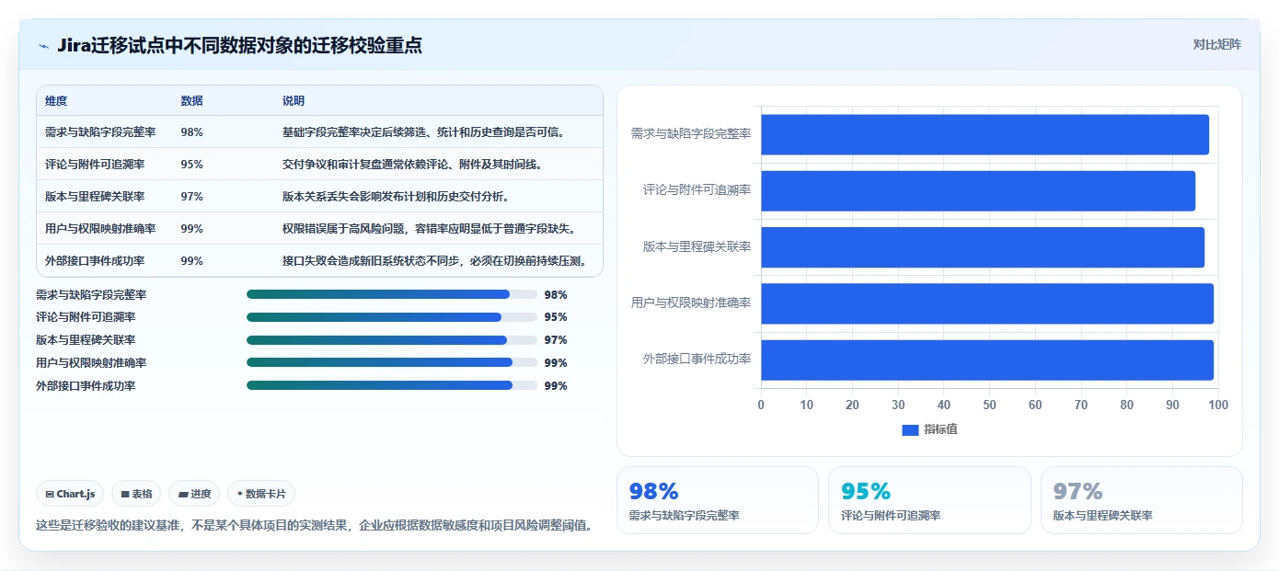This screenshot has width=1279, height=571.
Task: Click the footnote 这些是迁移验收的建议基准
Action: point(314,526)
